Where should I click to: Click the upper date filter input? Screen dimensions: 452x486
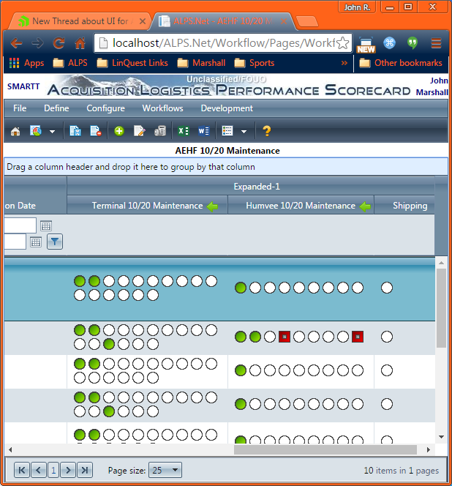pos(20,225)
